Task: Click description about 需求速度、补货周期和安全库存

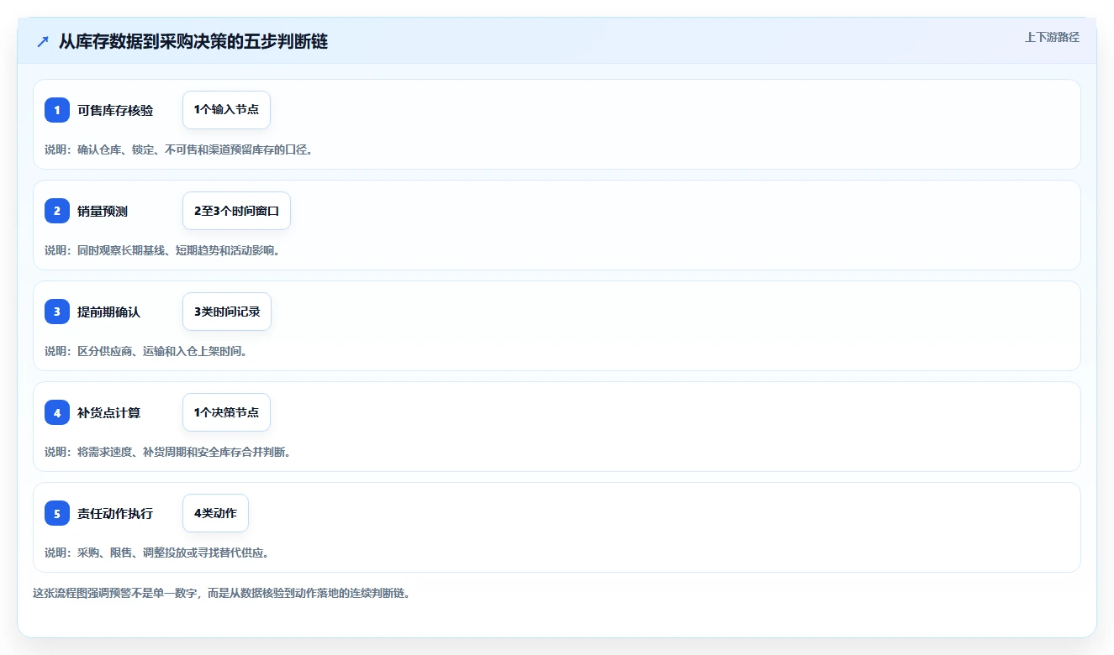Action: pyautogui.click(x=168, y=452)
